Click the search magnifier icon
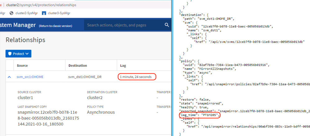 [167, 25]
